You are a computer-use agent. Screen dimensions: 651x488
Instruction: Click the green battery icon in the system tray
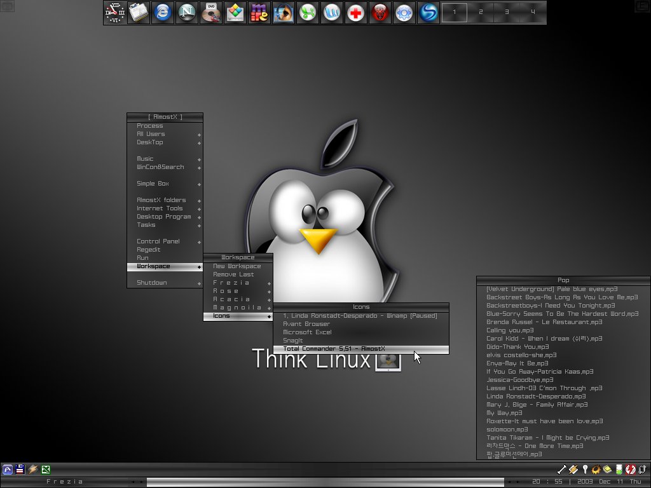pos(619,470)
